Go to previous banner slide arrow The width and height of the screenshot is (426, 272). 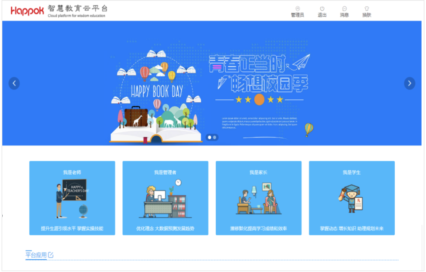tap(14, 83)
